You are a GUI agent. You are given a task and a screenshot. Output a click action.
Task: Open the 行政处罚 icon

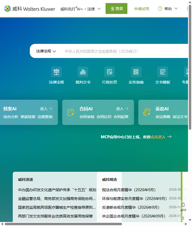pos(110,72)
